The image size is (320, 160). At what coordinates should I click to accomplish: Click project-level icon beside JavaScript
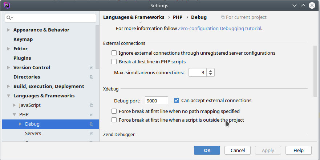pos(91,105)
